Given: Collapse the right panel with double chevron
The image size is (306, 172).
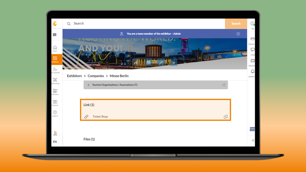Looking at the screenshot, I should point(253,140).
